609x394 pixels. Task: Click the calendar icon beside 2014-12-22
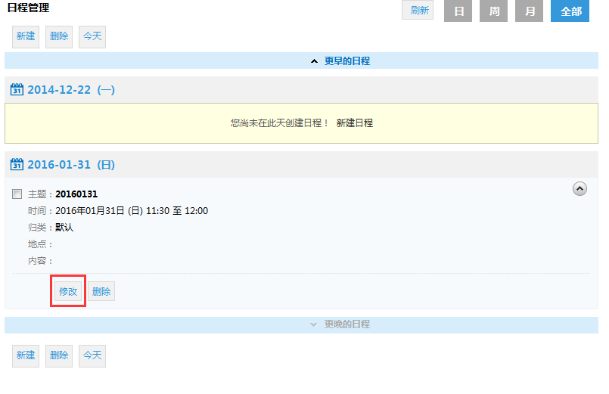click(17, 90)
